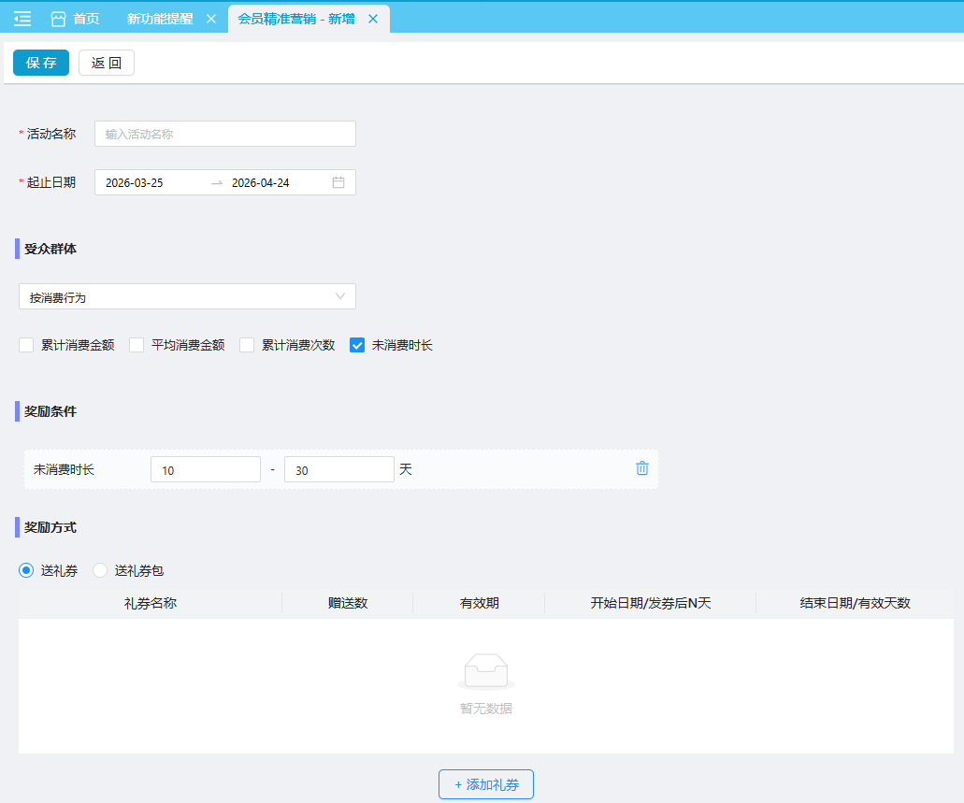Enable the 累计消费金额 checkbox
Screen dimensions: 964x803
(x=26, y=345)
